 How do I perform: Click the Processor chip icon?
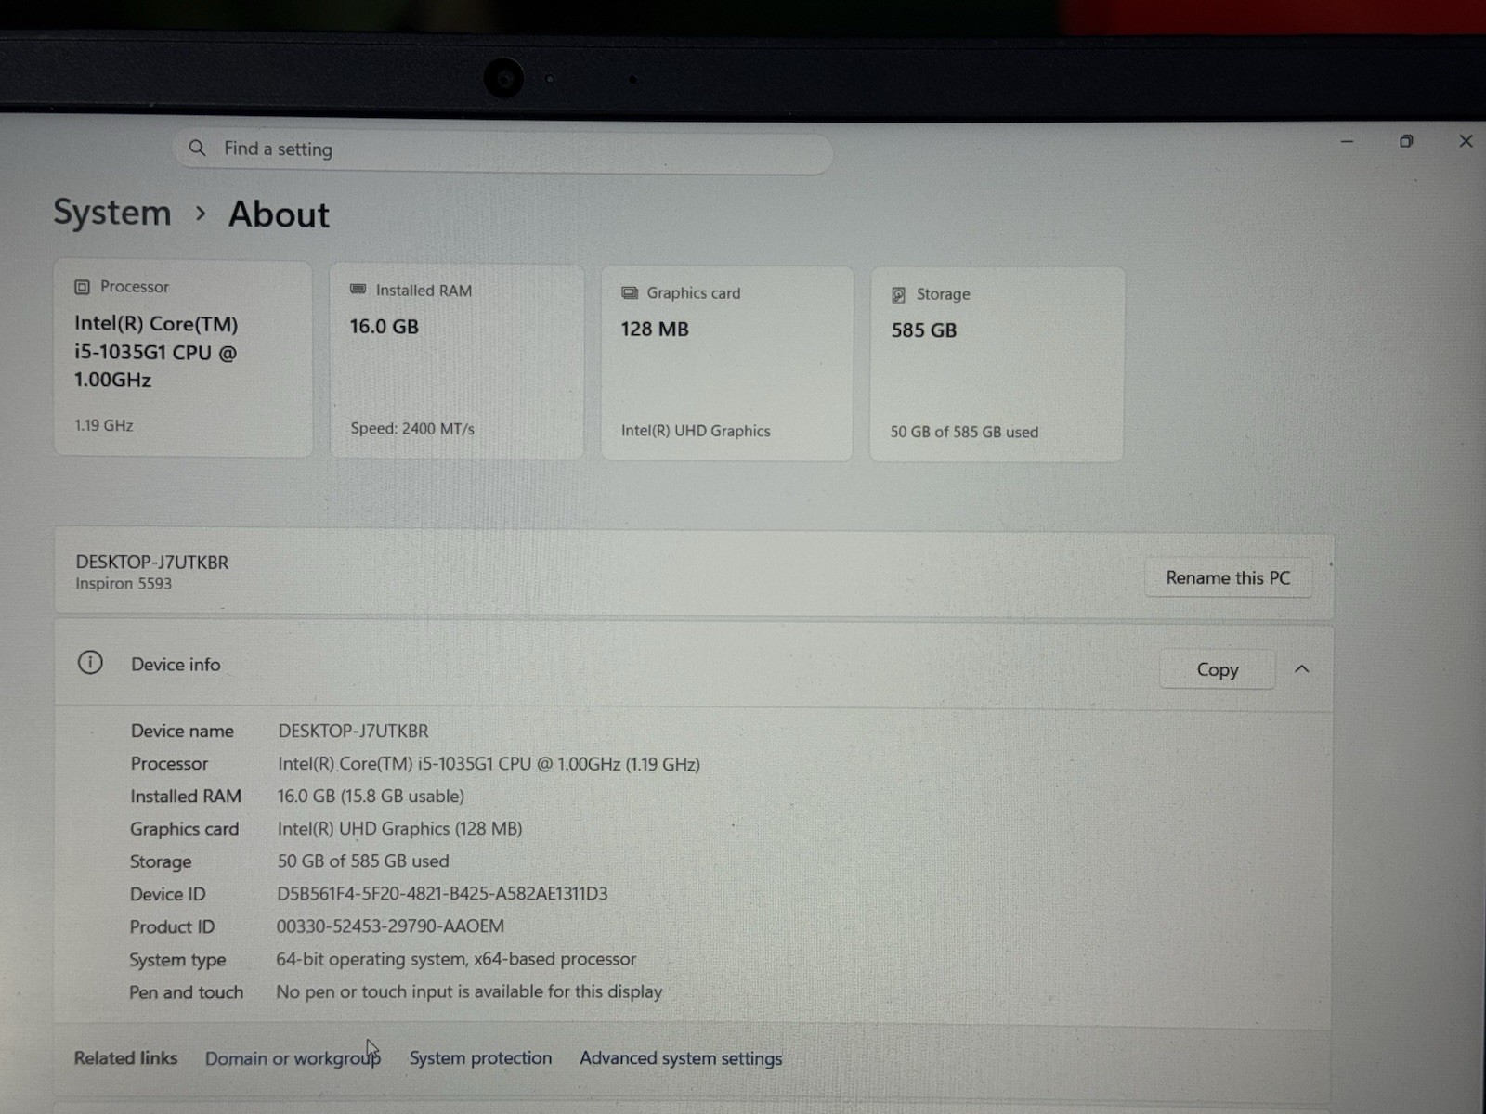click(x=82, y=287)
